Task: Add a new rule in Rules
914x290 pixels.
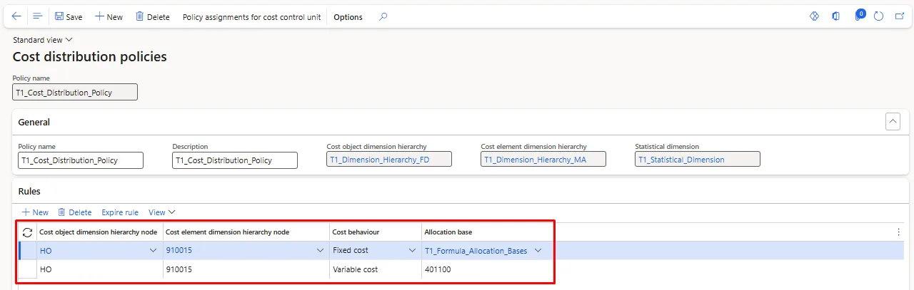Action: click(35, 212)
